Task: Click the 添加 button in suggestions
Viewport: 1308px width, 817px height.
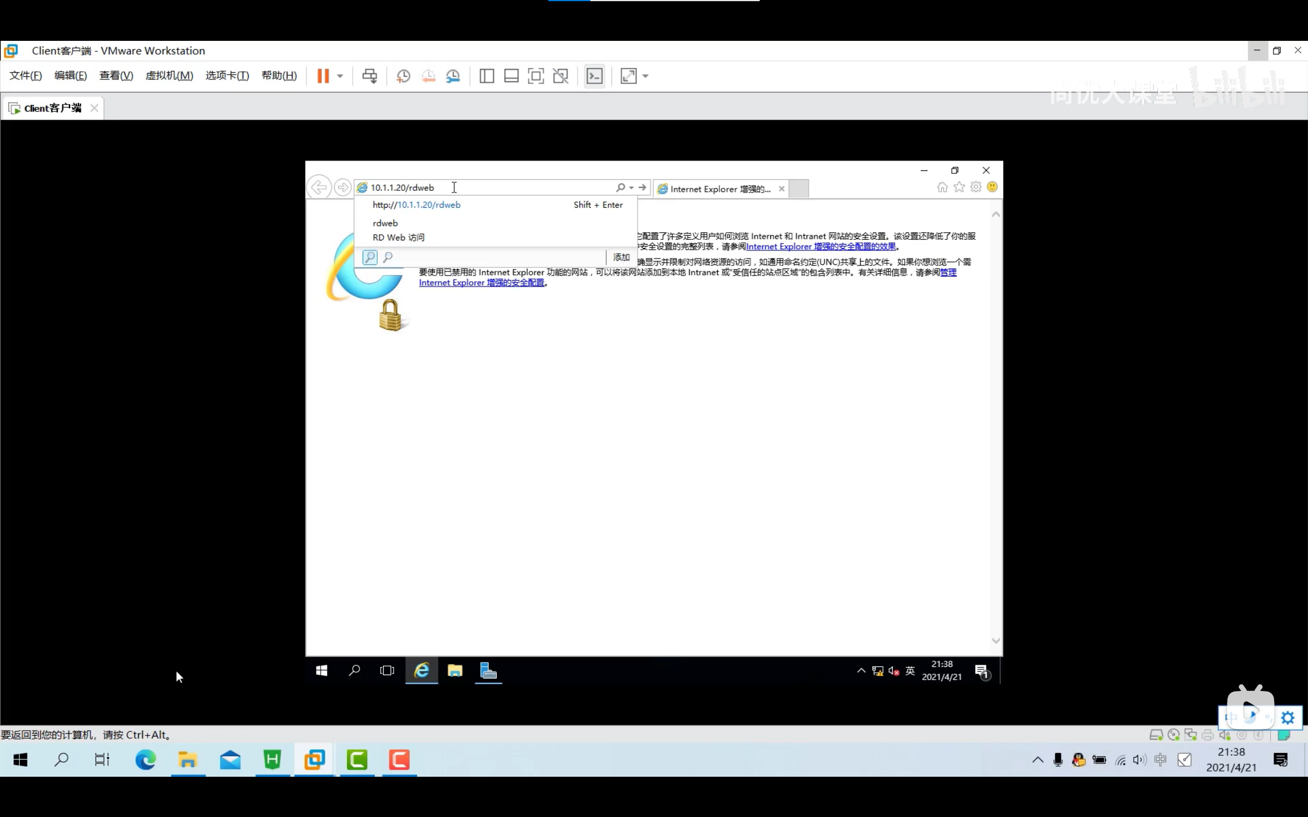Action: click(x=621, y=257)
